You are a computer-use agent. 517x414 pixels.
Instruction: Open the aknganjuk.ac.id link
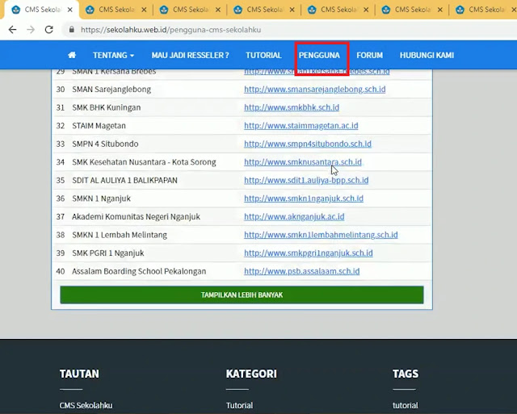click(x=294, y=217)
